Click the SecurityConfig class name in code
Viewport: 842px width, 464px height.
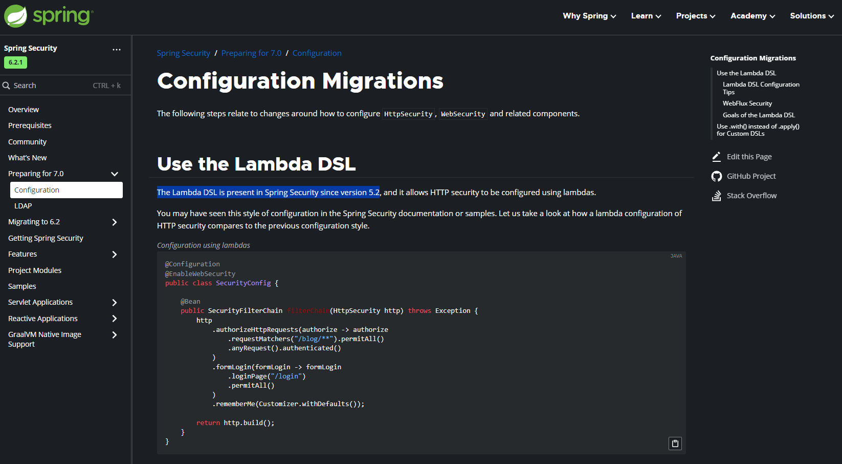click(243, 283)
